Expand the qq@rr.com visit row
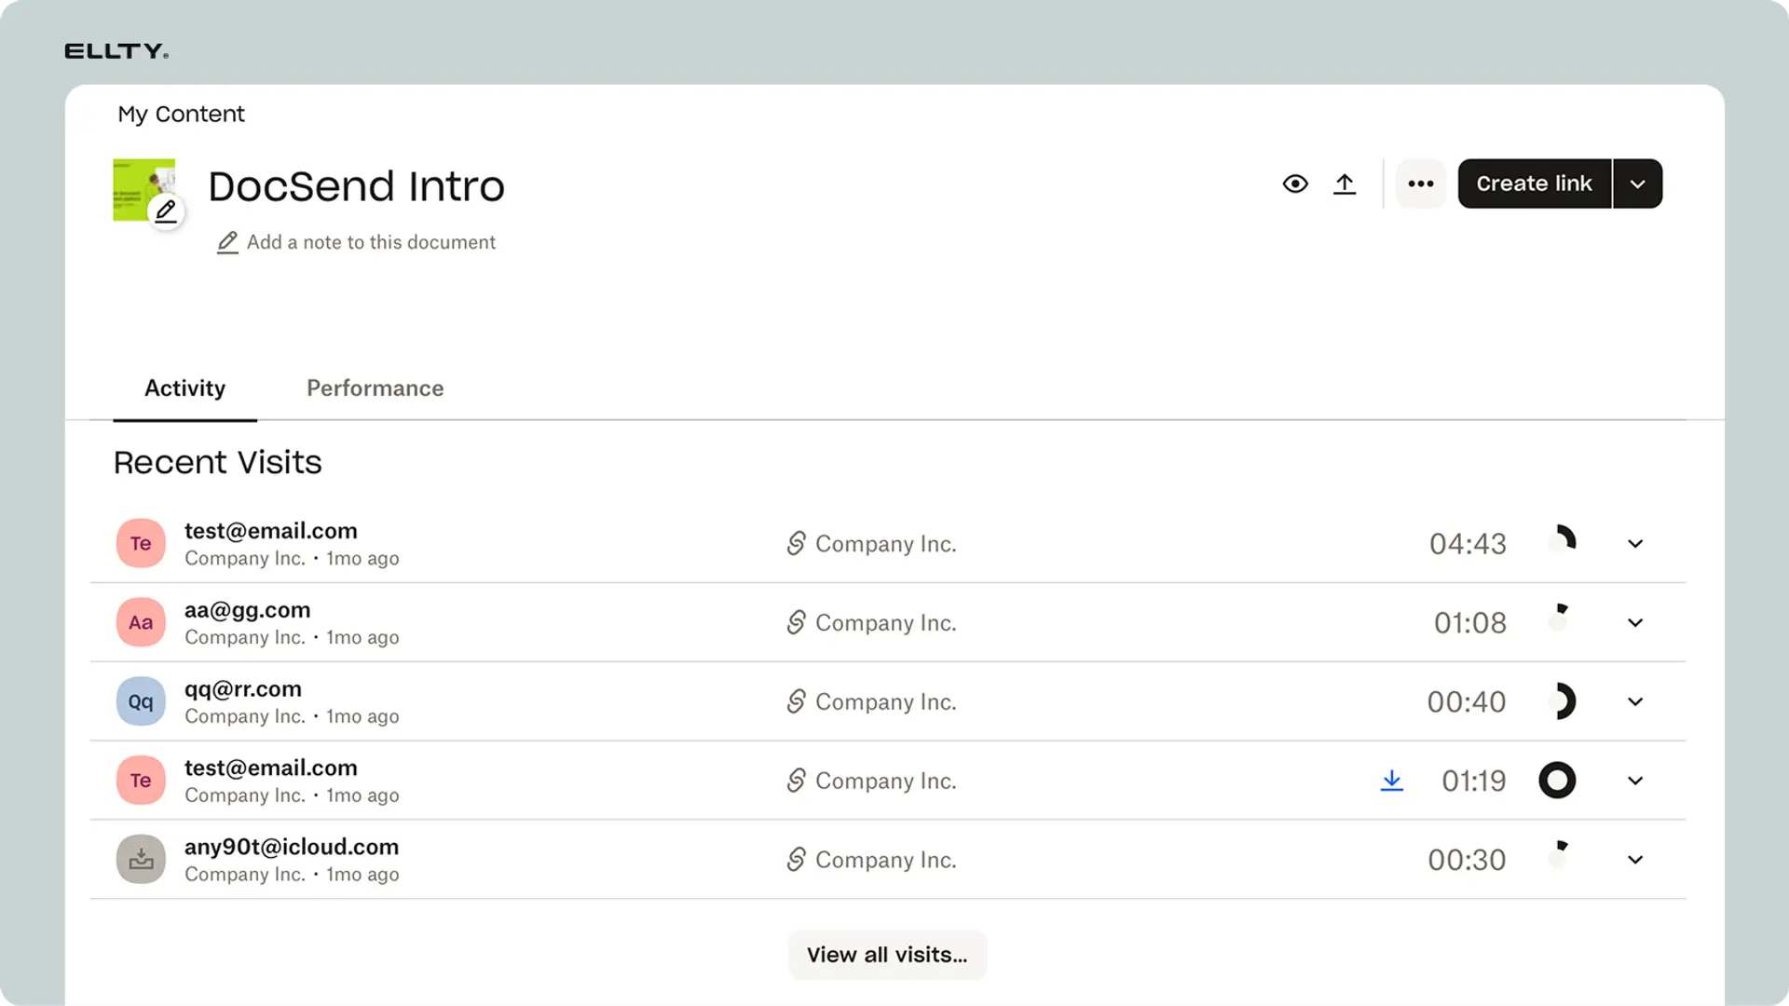Screen dimensions: 1789x1006 tap(1635, 701)
